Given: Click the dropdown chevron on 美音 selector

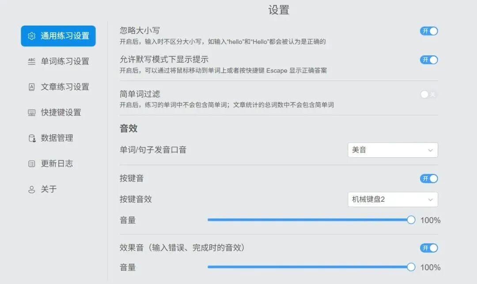Looking at the screenshot, I should pos(431,150).
